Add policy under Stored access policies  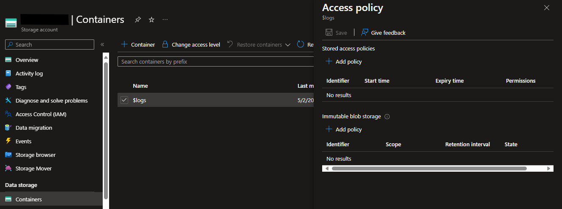pyautogui.click(x=344, y=61)
